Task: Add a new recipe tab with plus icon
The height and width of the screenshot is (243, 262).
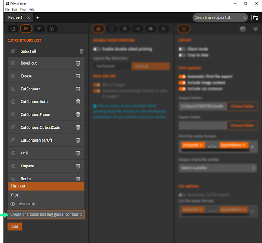Action: point(38,18)
